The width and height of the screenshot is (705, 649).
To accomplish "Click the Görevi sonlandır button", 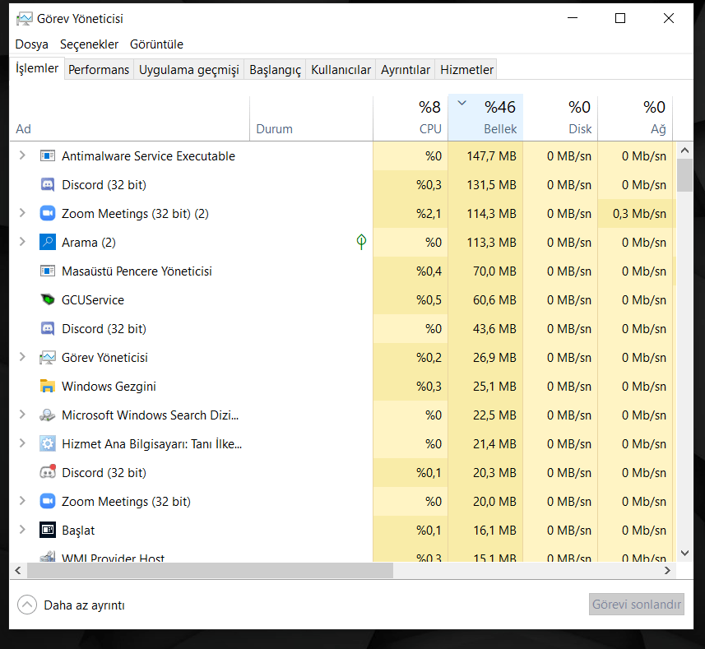I will [636, 604].
